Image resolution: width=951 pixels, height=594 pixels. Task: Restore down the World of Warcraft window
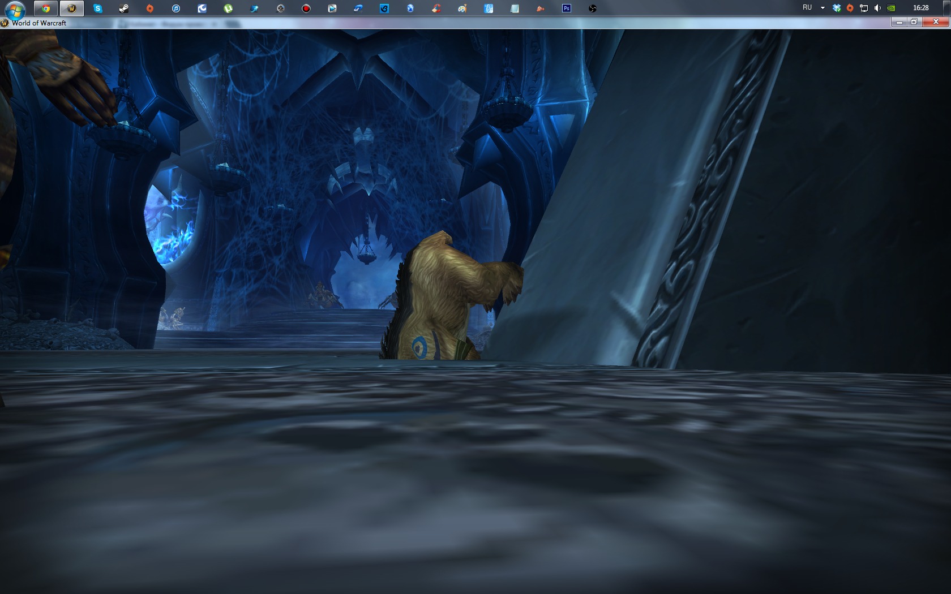coord(914,22)
